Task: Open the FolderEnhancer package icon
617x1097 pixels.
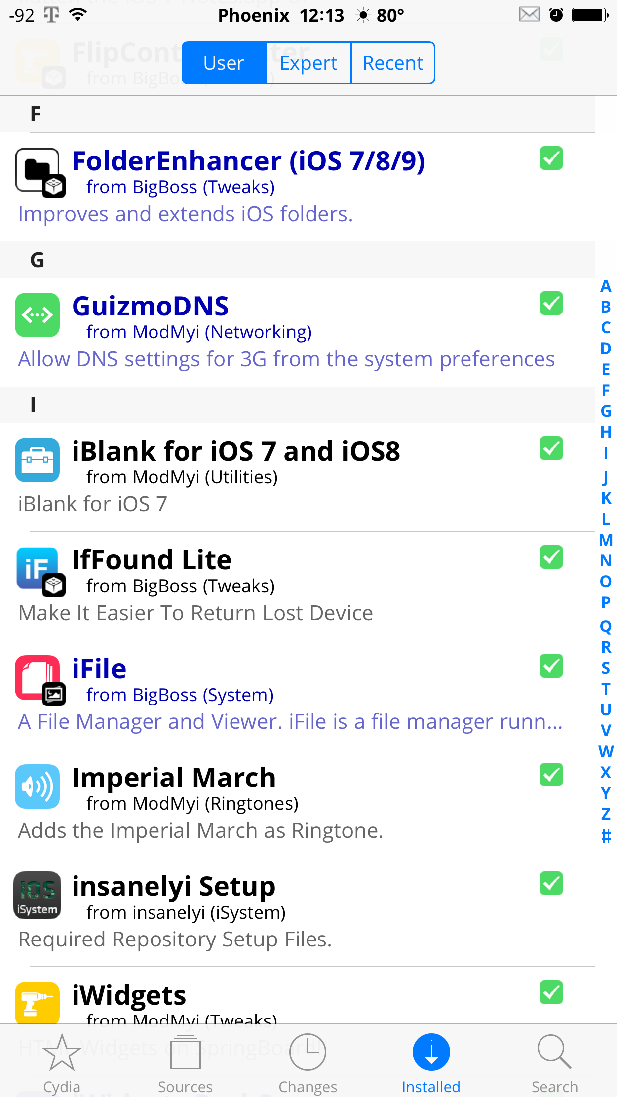Action: click(x=40, y=173)
